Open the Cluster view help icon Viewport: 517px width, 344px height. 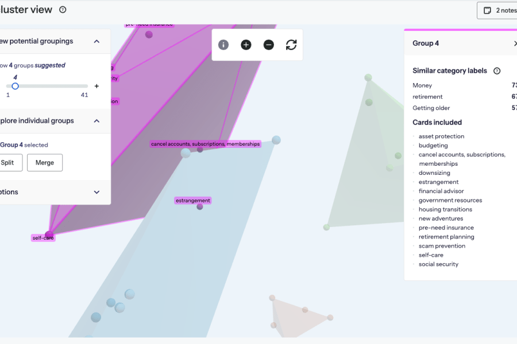coord(63,9)
